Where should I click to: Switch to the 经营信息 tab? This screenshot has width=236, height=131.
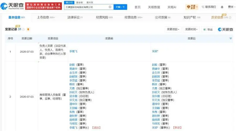click(x=133, y=18)
